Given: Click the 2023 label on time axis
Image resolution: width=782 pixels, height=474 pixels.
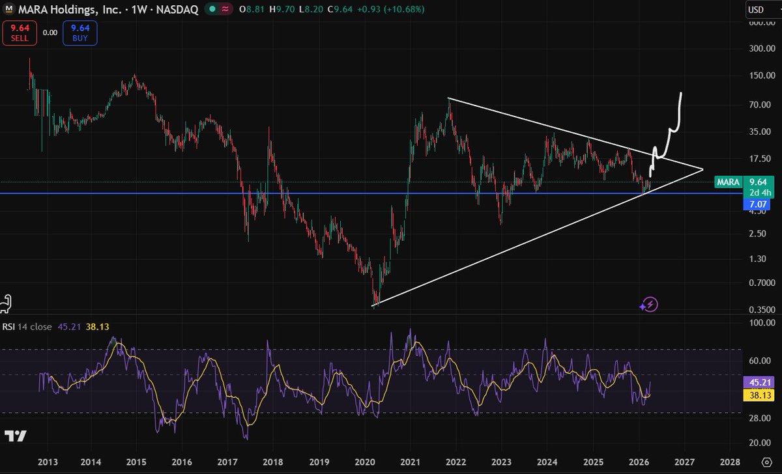Looking at the screenshot, I should click(501, 462).
